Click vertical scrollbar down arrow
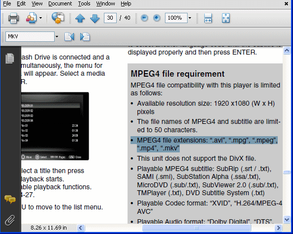 287,219
